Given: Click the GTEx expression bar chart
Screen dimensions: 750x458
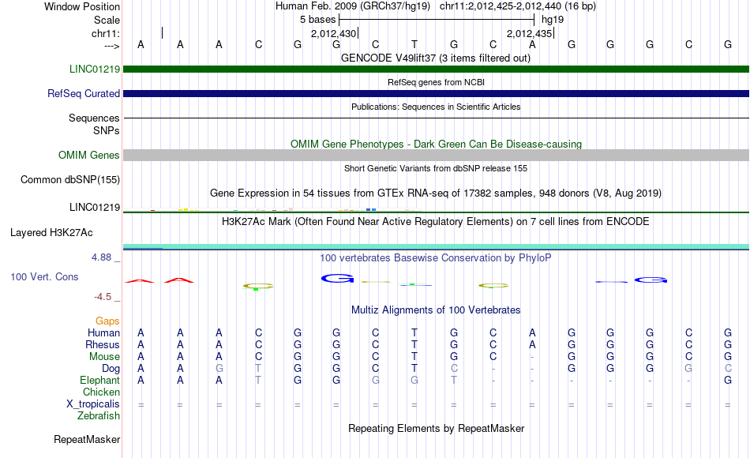Looking at the screenshot, I should (272, 209).
